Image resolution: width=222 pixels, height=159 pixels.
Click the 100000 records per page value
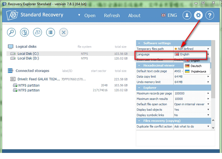point(179,93)
